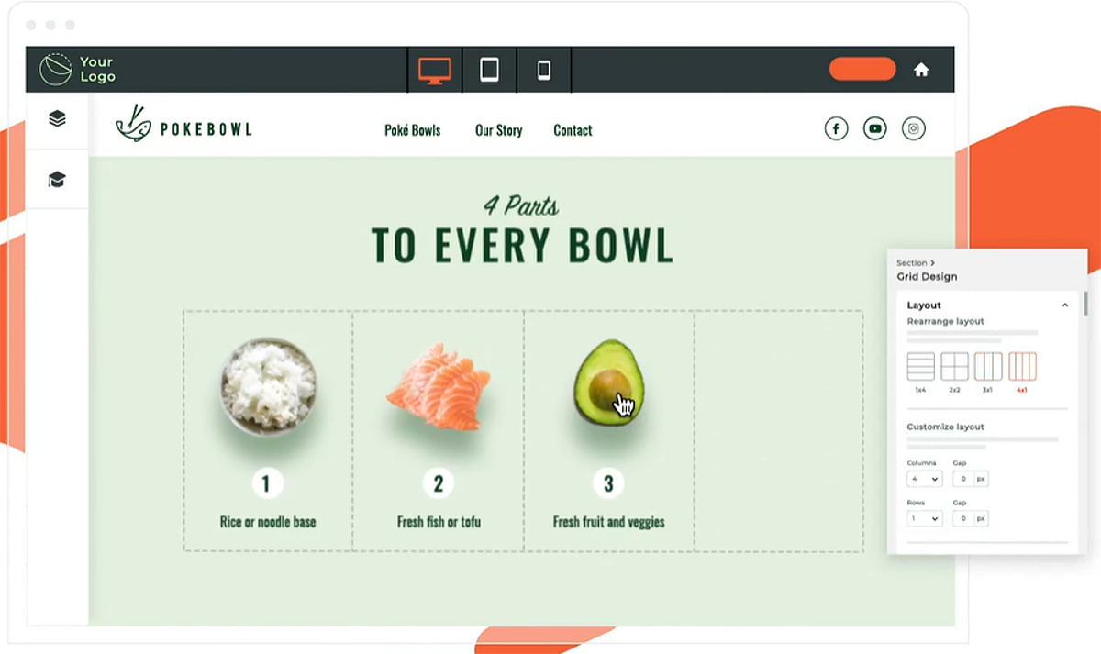Switch to desktop preview mode

pyautogui.click(x=435, y=70)
